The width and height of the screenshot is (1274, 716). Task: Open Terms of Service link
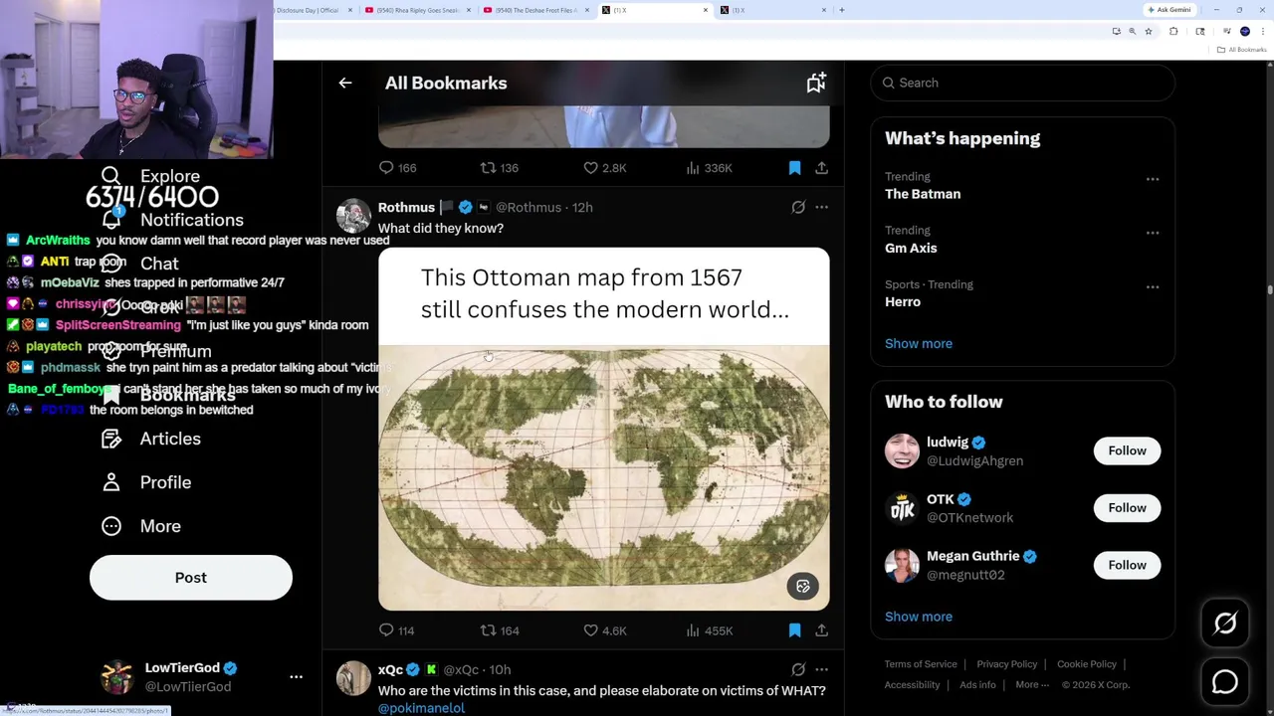(x=921, y=664)
